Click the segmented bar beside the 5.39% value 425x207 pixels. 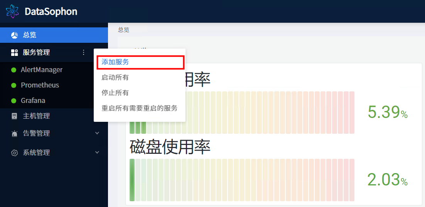pyautogui.click(x=242, y=113)
